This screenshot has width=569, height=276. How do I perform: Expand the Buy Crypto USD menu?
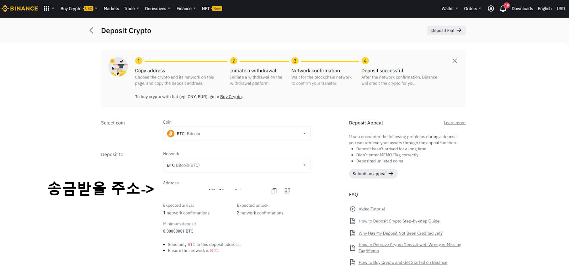point(79,9)
